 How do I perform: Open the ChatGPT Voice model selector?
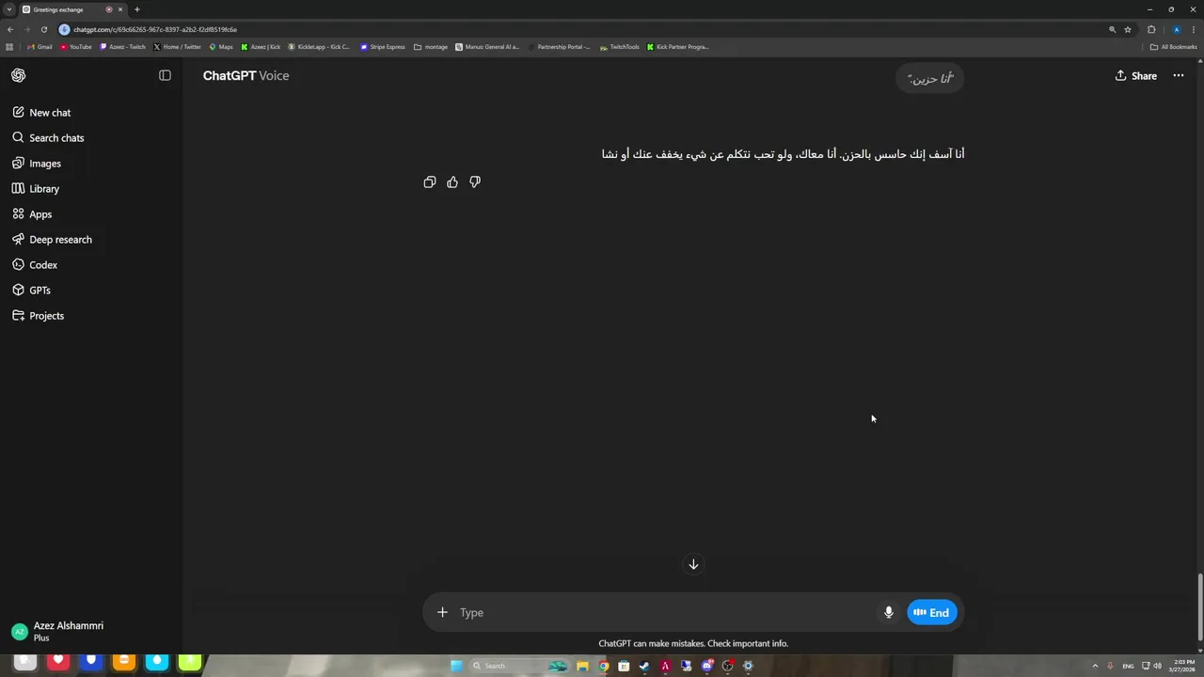(x=246, y=75)
